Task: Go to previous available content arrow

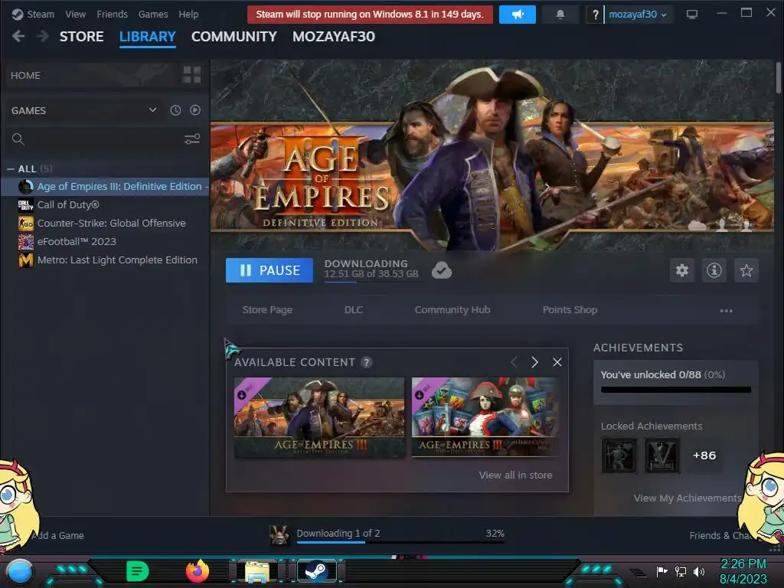Action: coord(514,362)
